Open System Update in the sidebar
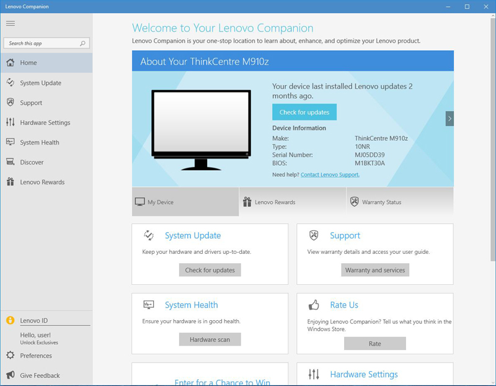The height and width of the screenshot is (386, 496). 46,83
